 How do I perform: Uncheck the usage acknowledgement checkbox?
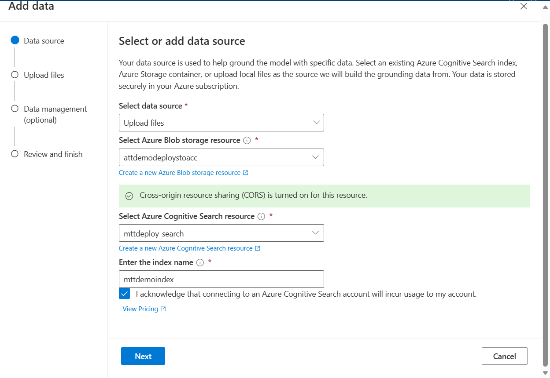pyautogui.click(x=125, y=294)
